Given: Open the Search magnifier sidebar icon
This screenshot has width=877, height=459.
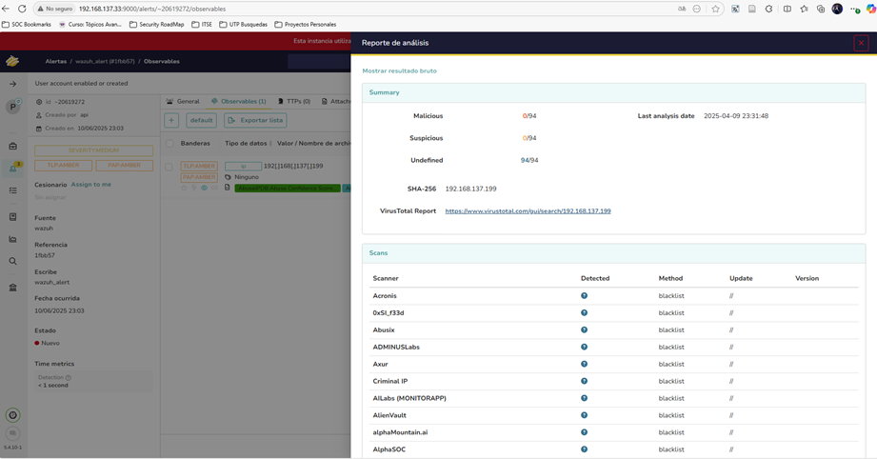Looking at the screenshot, I should [x=13, y=261].
